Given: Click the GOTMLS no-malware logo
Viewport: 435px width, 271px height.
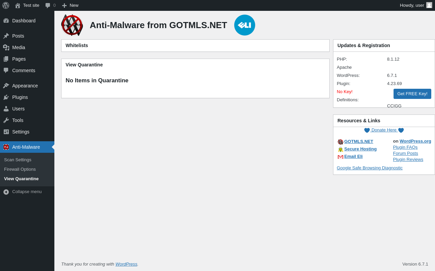Looking at the screenshot, I should pyautogui.click(x=72, y=25).
